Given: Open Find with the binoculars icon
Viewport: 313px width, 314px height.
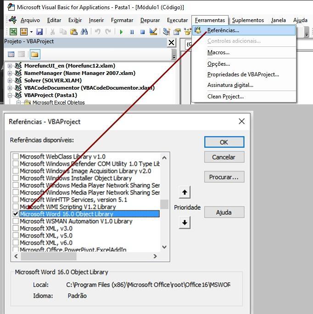Looking at the screenshot, I should tap(84, 32).
